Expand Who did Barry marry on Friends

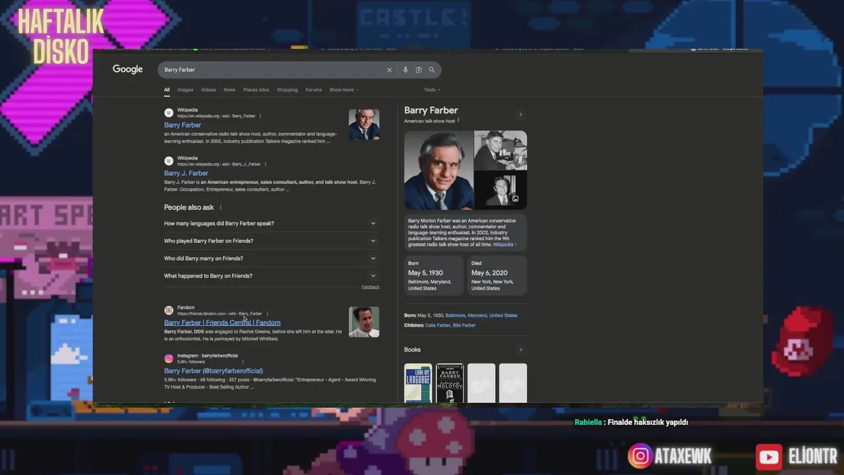(270, 259)
